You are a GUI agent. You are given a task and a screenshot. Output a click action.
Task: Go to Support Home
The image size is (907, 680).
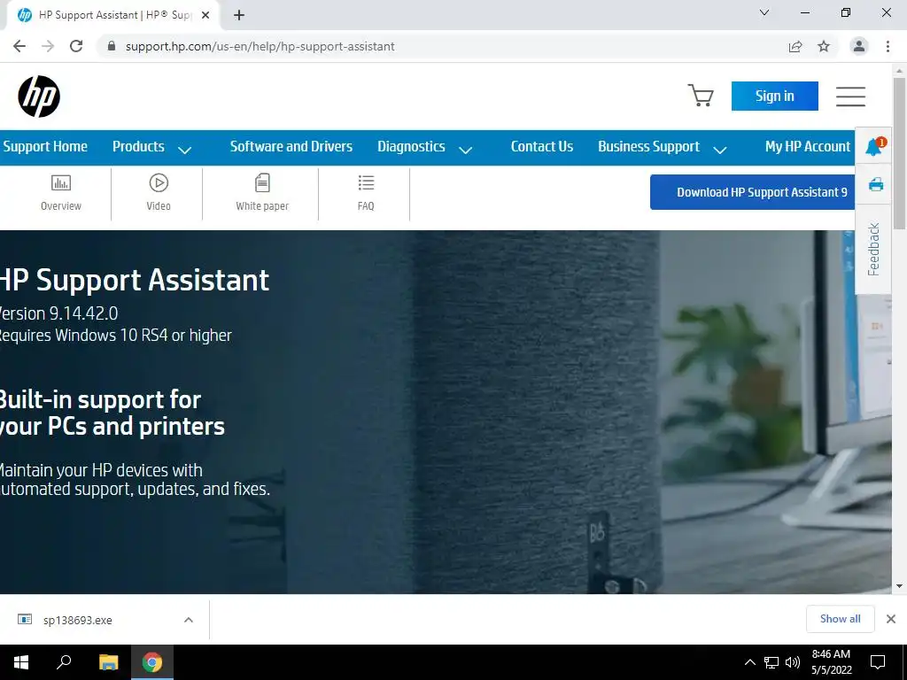pos(45,147)
